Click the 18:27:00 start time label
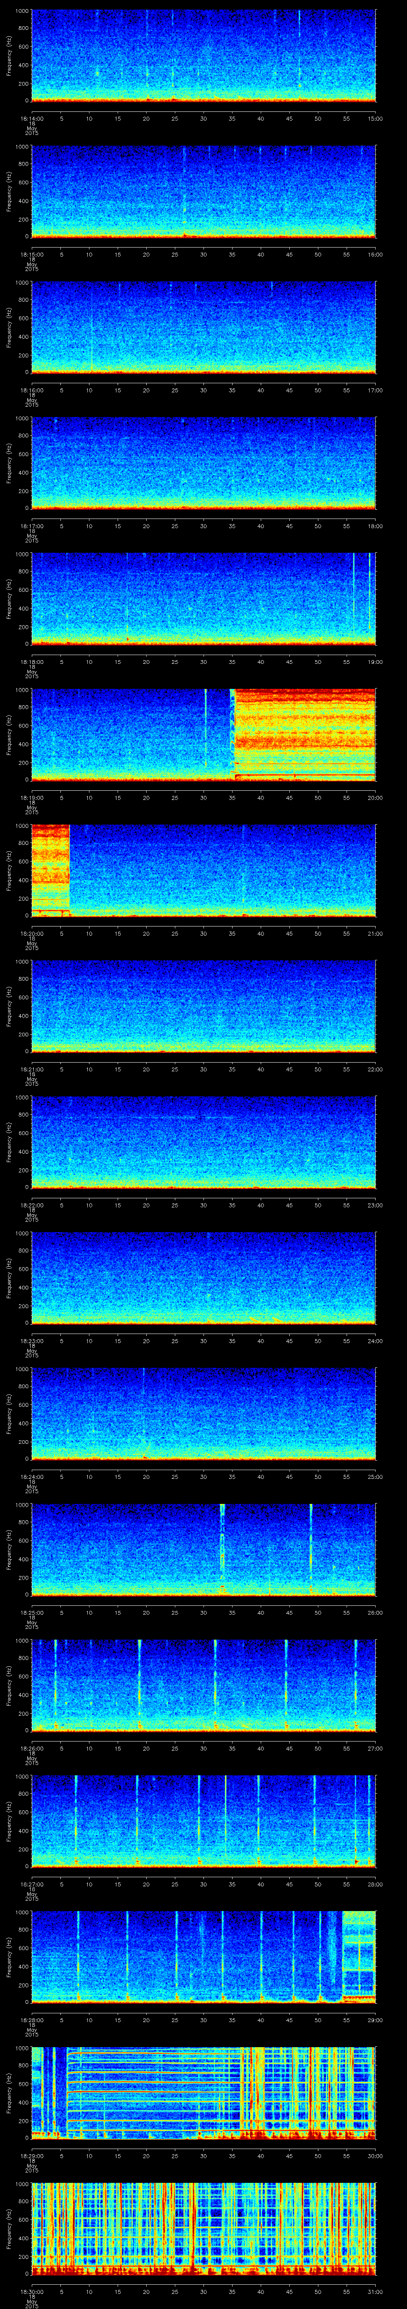Image resolution: width=407 pixels, height=2309 pixels. click(x=31, y=1884)
